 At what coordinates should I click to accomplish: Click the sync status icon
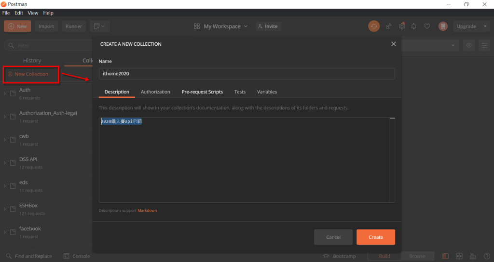[x=374, y=26]
